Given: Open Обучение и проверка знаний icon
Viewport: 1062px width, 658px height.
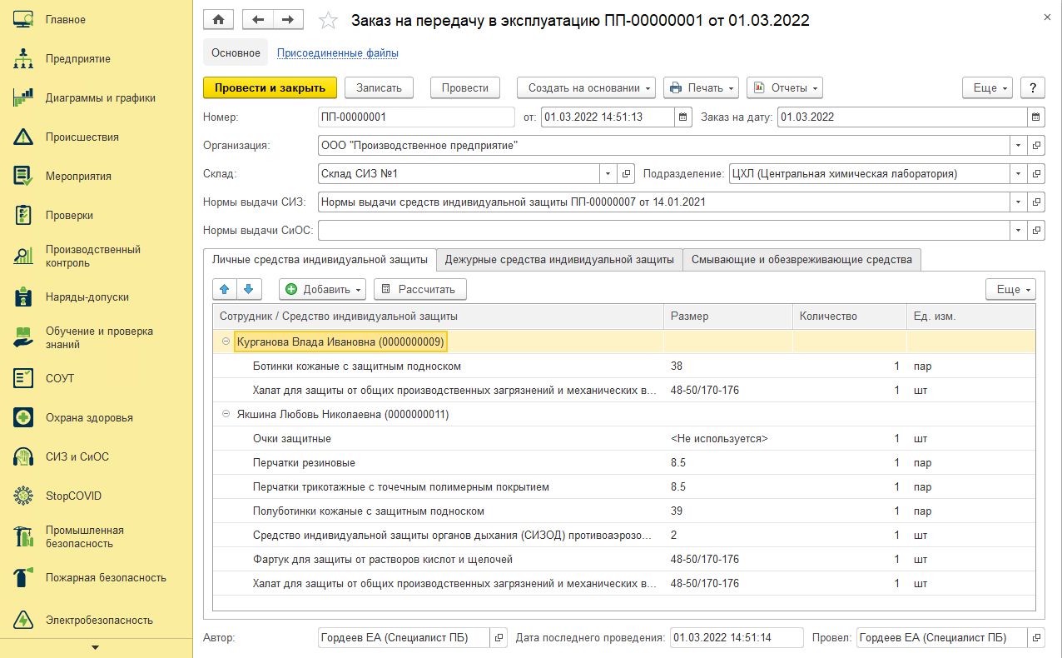Looking at the screenshot, I should [x=23, y=337].
